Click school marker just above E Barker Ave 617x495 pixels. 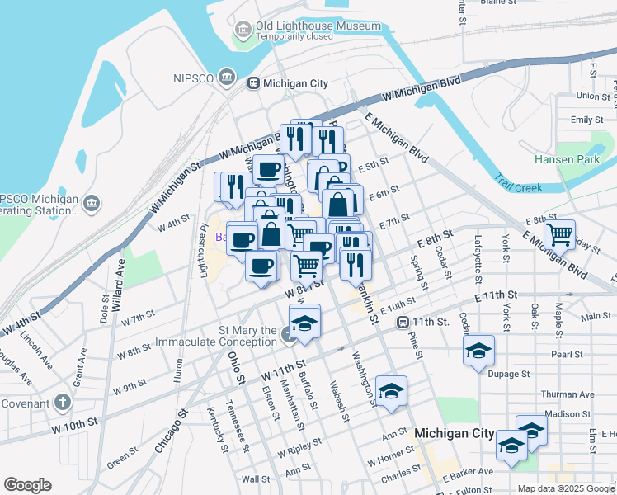pyautogui.click(x=511, y=448)
